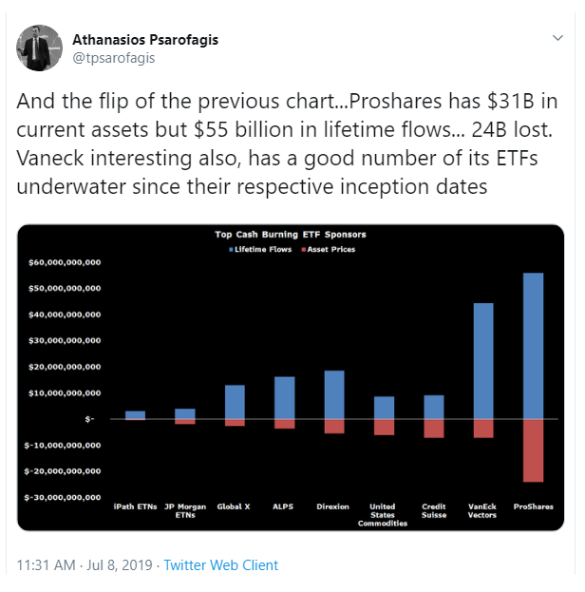The width and height of the screenshot is (585, 592).
Task: Click the iPath ETNs axis label
Action: pyautogui.click(x=135, y=506)
